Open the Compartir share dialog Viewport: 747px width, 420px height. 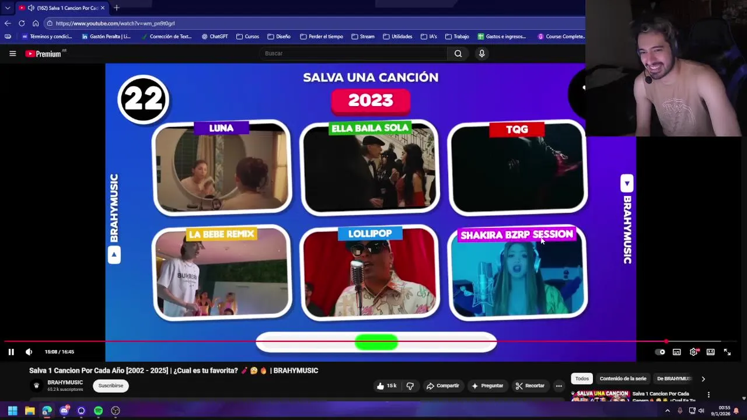tap(442, 386)
